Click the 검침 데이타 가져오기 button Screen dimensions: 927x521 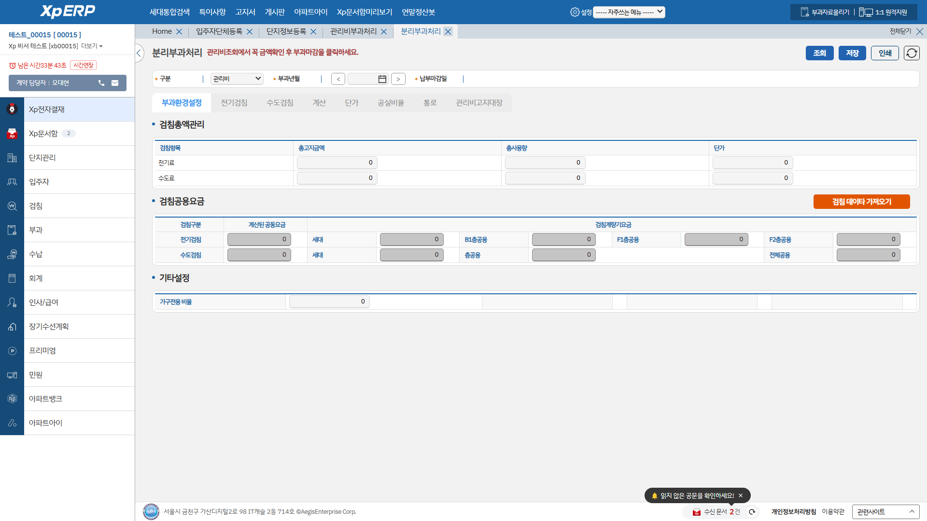pos(861,202)
